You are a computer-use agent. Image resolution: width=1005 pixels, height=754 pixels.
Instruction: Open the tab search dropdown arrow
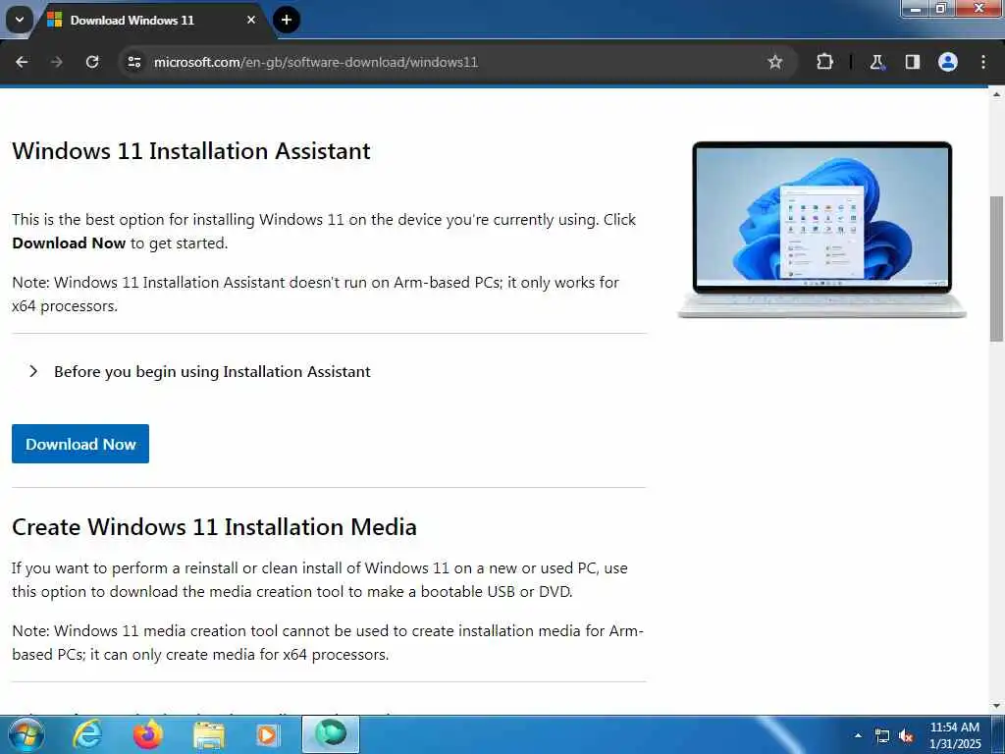coord(20,20)
